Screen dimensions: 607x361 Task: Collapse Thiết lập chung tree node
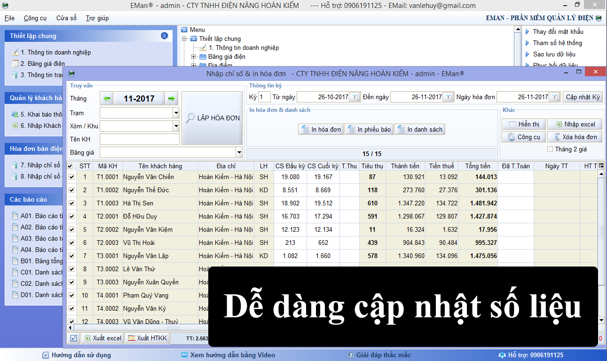pos(184,39)
